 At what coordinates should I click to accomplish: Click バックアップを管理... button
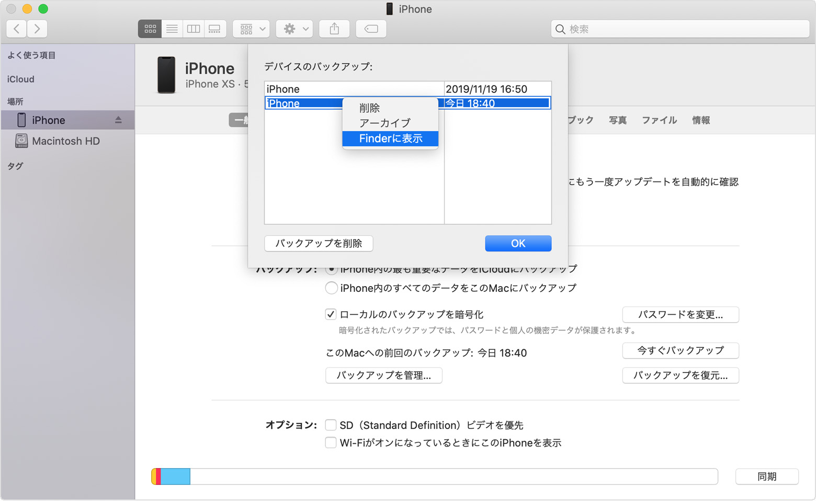click(384, 375)
